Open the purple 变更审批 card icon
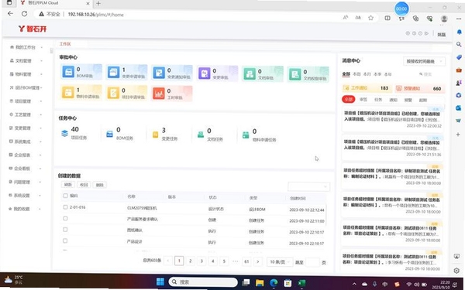 (204, 73)
